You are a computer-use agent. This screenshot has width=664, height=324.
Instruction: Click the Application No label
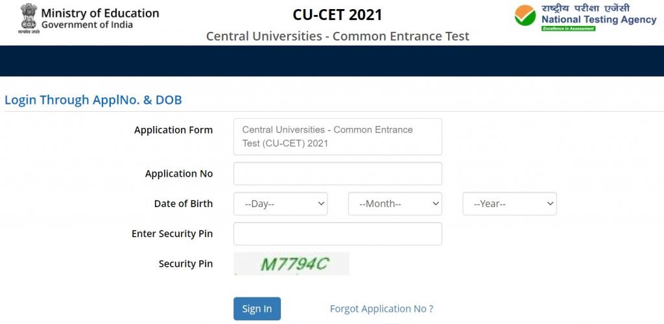pyautogui.click(x=178, y=174)
